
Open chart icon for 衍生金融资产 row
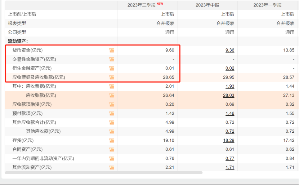112,69
